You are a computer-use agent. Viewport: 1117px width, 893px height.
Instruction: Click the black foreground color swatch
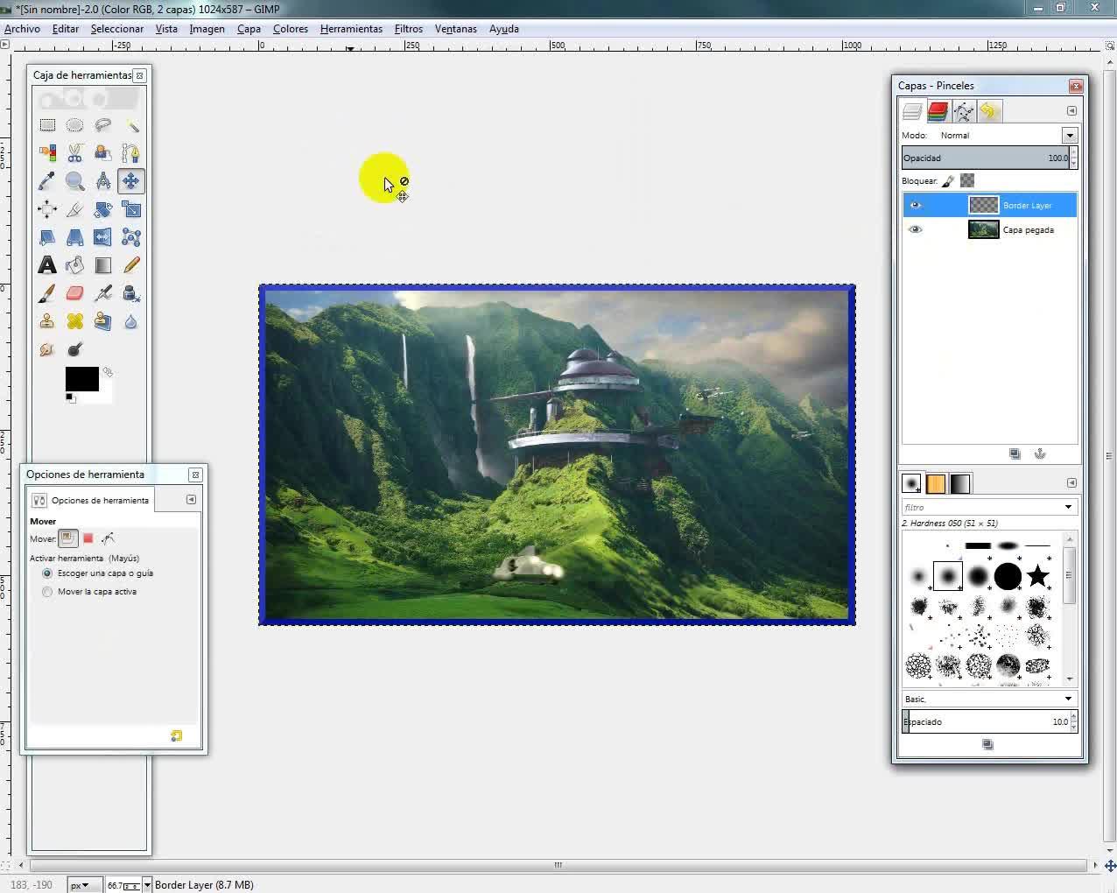coord(81,379)
